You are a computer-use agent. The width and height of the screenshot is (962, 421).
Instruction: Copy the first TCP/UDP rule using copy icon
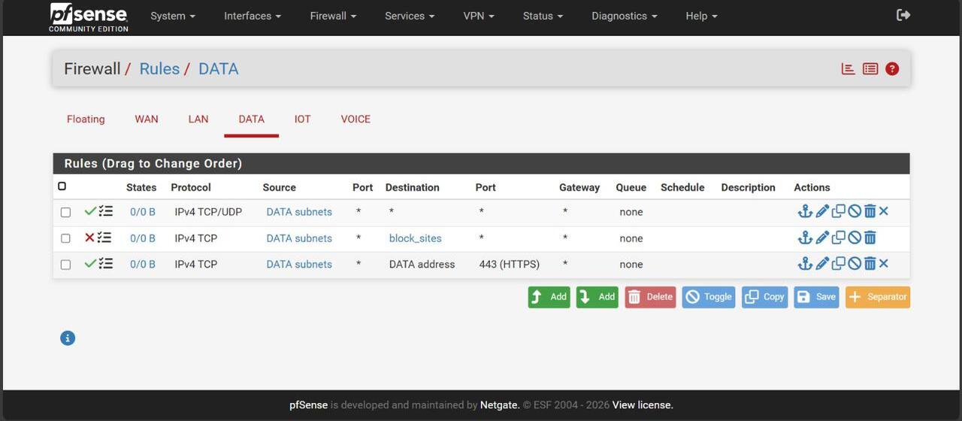839,212
